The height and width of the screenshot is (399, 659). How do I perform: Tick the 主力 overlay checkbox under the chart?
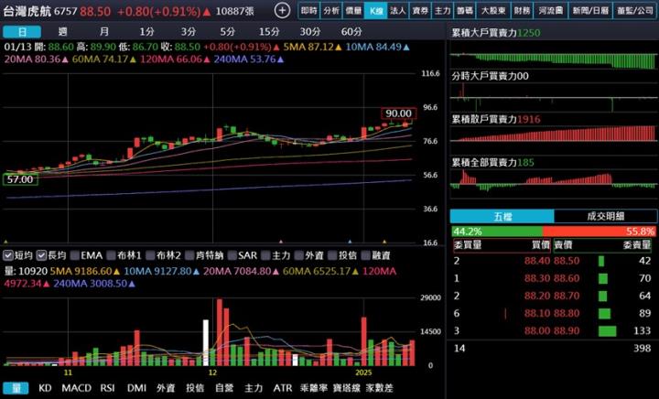coord(265,255)
